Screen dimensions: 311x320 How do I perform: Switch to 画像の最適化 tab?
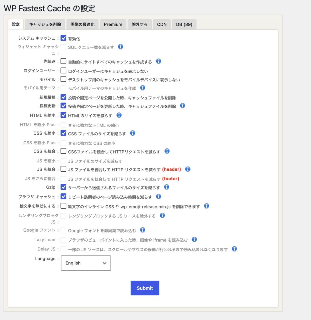pos(83,24)
